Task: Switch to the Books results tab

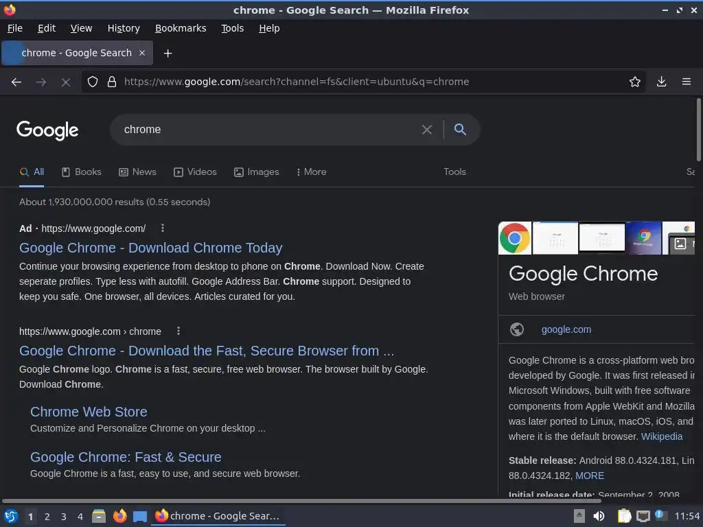Action: [82, 172]
